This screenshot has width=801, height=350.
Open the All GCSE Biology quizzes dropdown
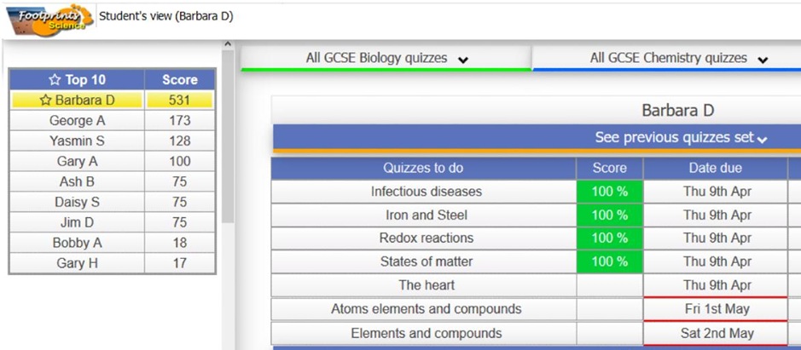386,59
